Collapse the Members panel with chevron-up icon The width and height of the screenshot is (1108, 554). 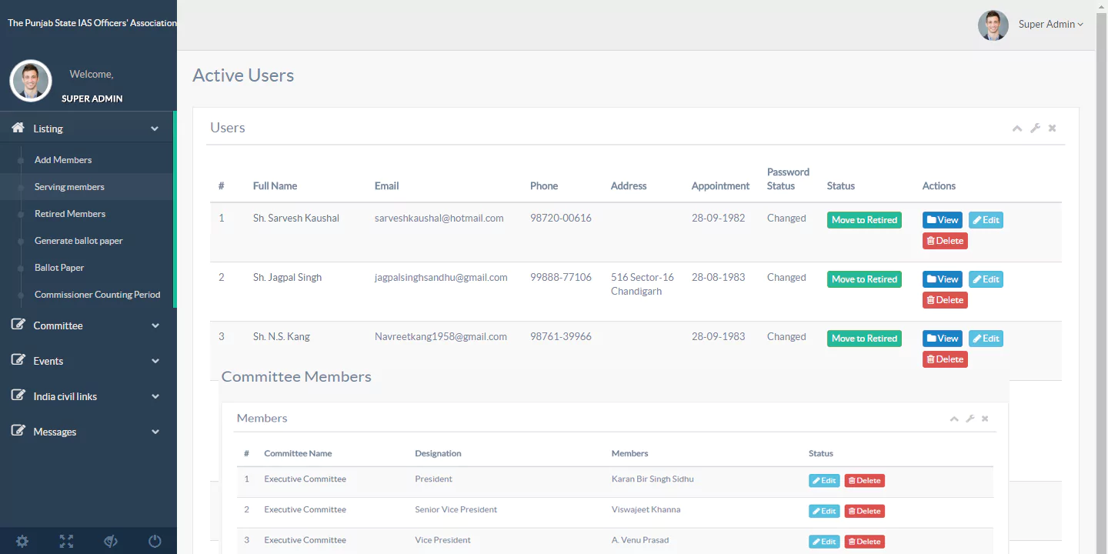click(x=954, y=419)
